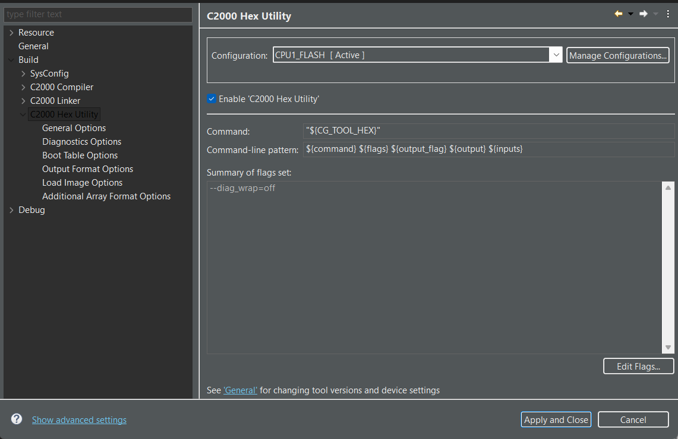Click the forward navigation arrow icon
This screenshot has height=439, width=678.
[x=644, y=14]
